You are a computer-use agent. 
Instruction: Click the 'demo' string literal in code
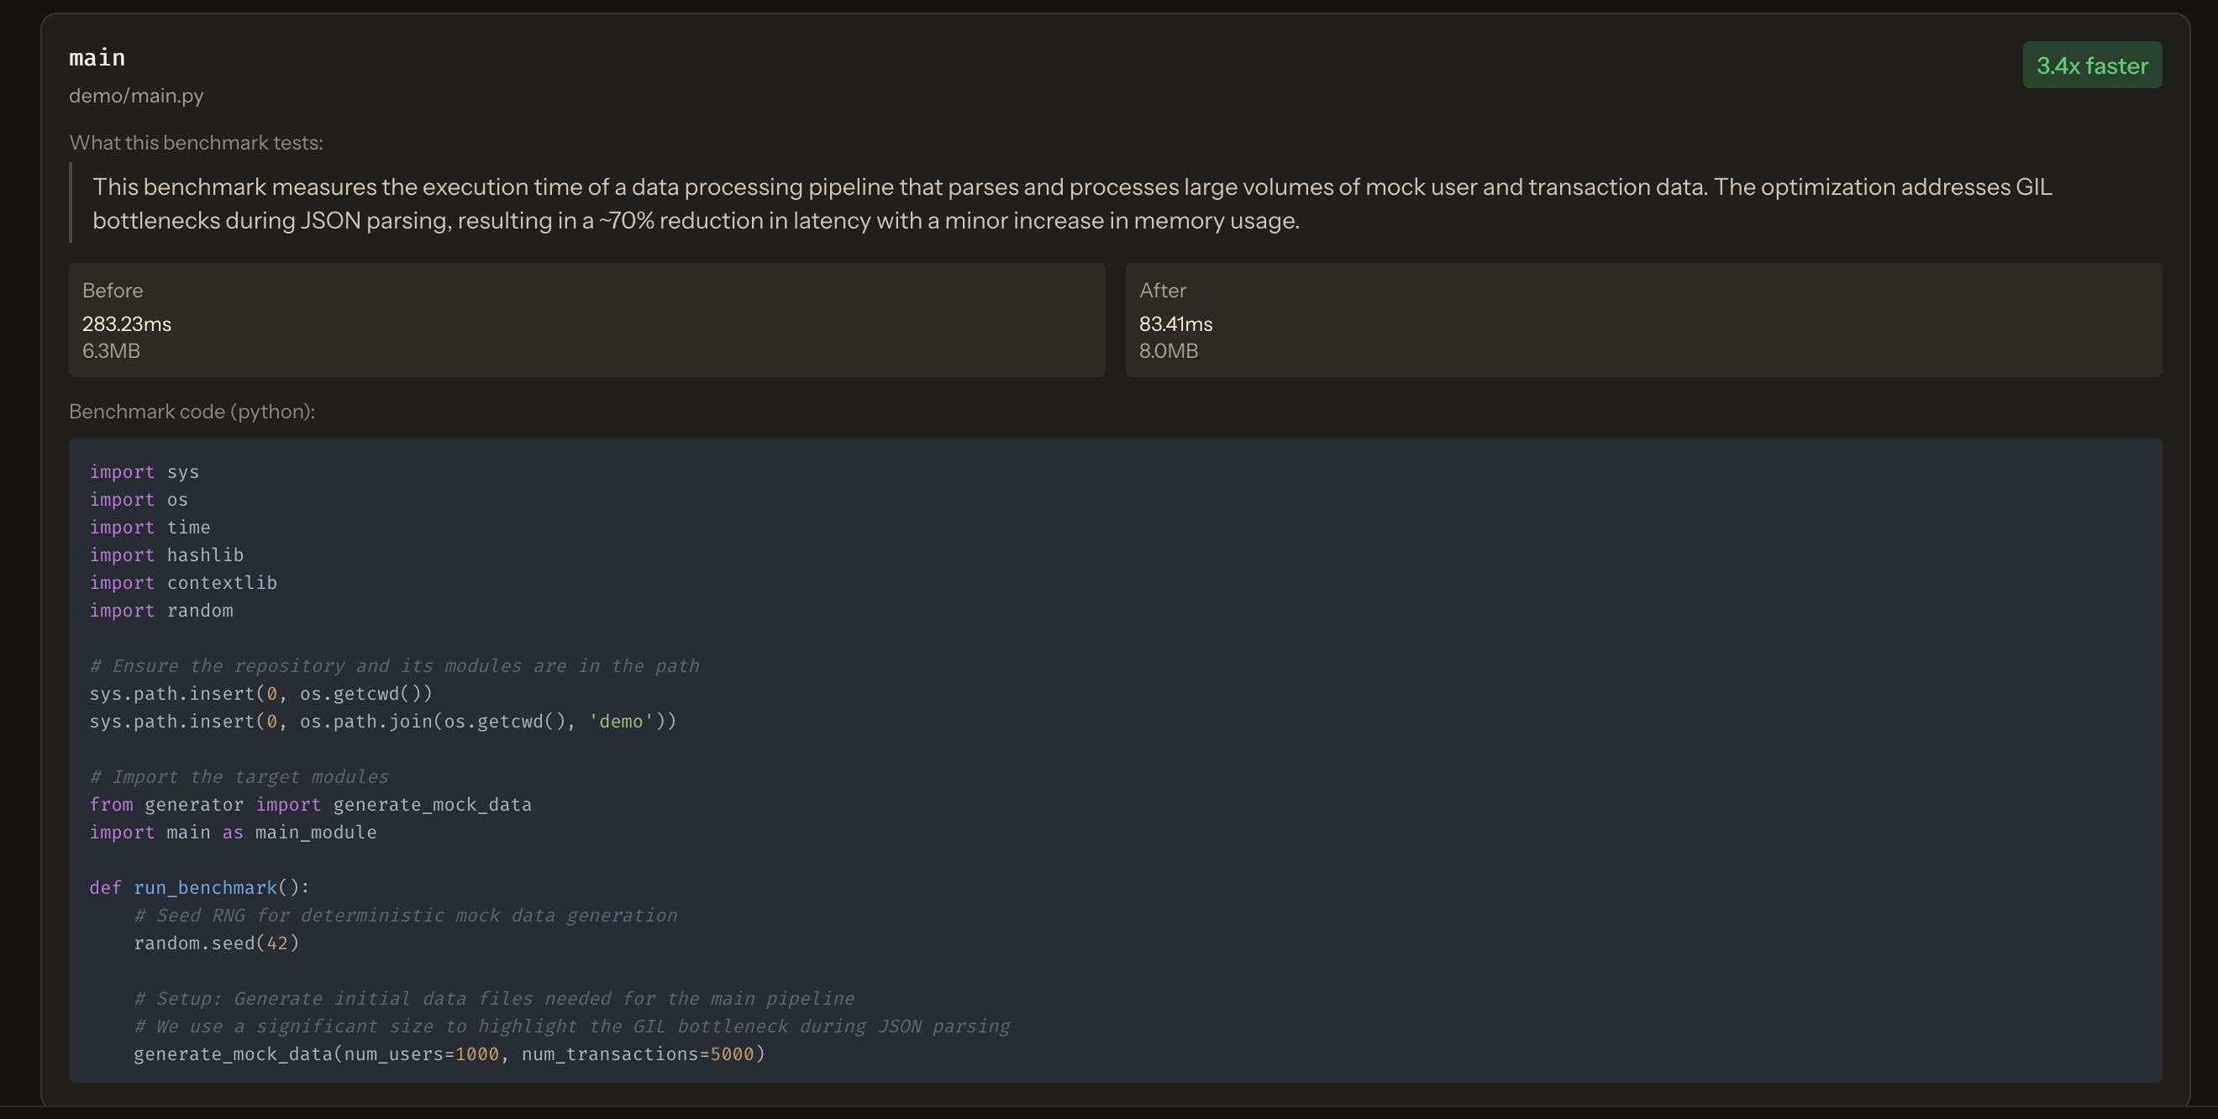(621, 722)
